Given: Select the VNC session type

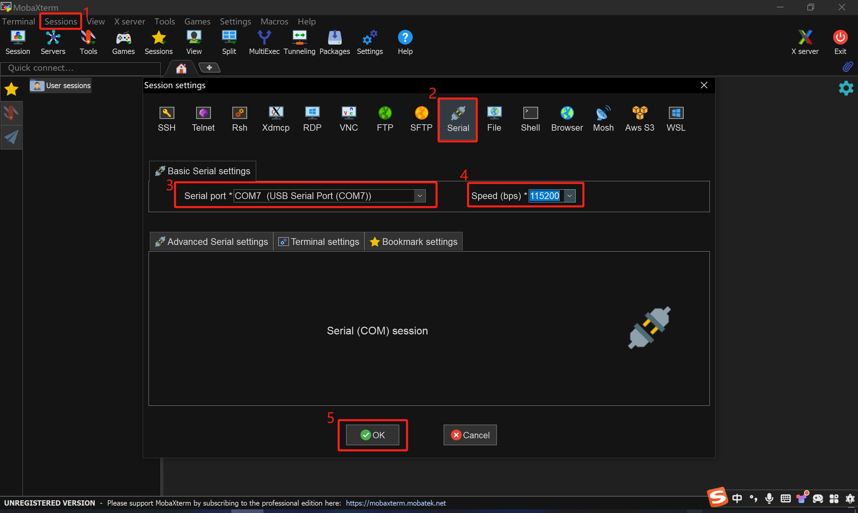Looking at the screenshot, I should tap(349, 119).
